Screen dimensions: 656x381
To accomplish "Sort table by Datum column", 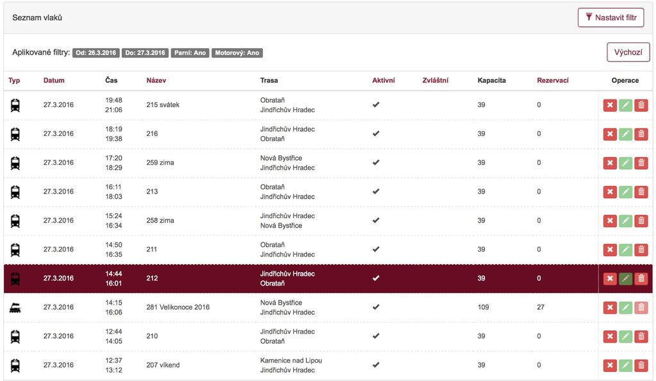I will coord(54,80).
